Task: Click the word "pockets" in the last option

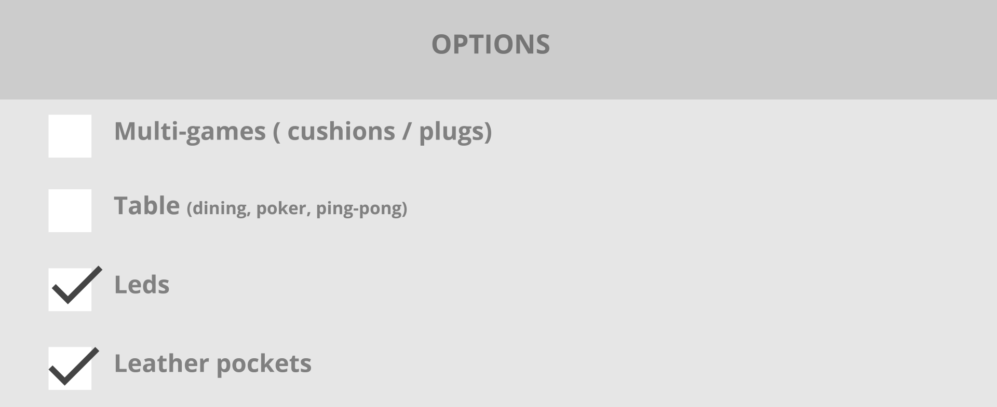Action: 264,364
